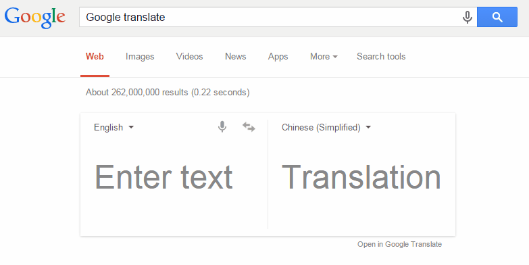Image resolution: width=529 pixels, height=265 pixels.
Task: Click the Google logo
Action: (34, 18)
